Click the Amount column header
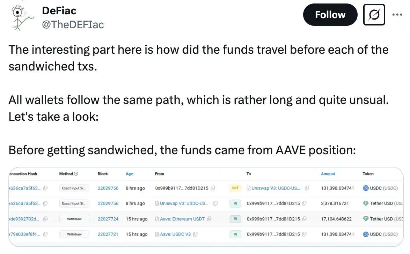 [328, 174]
